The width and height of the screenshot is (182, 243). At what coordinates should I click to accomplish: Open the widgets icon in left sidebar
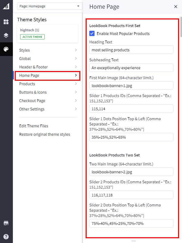click(x=6, y=22)
